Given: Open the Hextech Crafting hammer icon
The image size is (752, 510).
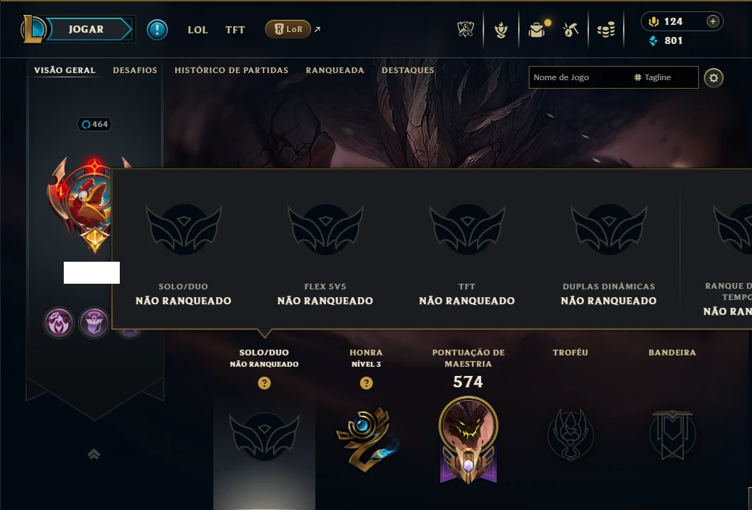Looking at the screenshot, I should click(571, 31).
